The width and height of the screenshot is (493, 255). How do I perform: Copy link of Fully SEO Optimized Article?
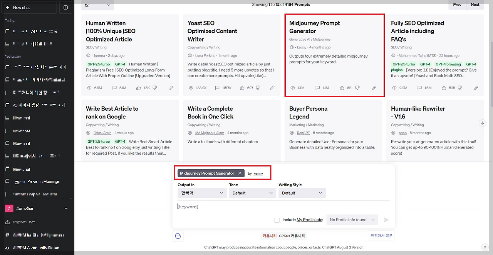(476, 88)
